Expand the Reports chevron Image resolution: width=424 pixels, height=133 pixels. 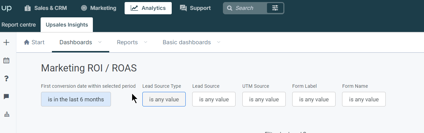coord(146,42)
